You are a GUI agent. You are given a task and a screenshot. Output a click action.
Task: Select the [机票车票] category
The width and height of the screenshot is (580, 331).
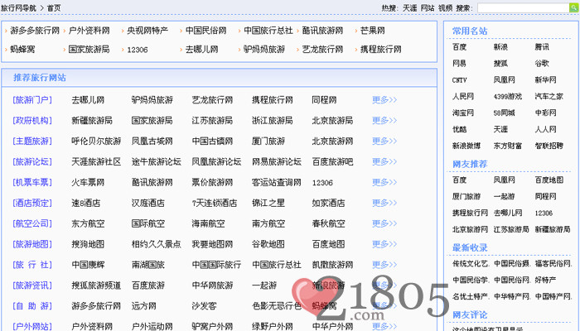pyautogui.click(x=31, y=182)
